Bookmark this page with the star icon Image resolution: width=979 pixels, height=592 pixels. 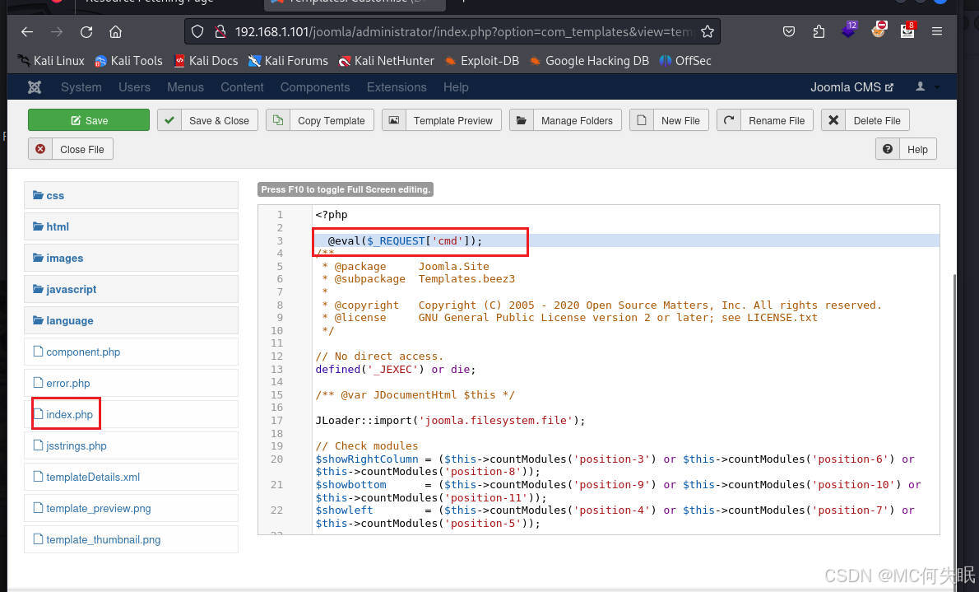(707, 31)
